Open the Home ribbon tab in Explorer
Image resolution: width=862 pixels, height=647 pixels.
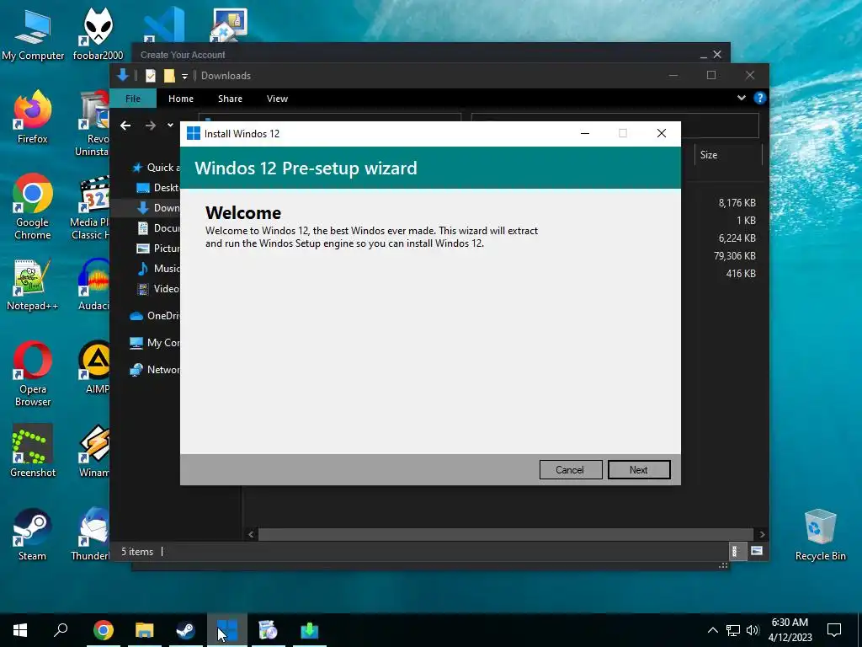[181, 99]
